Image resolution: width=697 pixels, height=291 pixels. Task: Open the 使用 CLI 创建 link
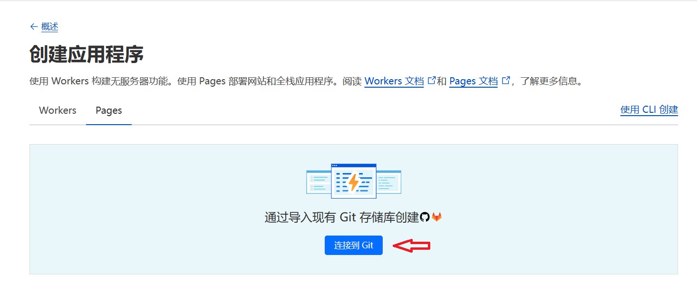(649, 110)
